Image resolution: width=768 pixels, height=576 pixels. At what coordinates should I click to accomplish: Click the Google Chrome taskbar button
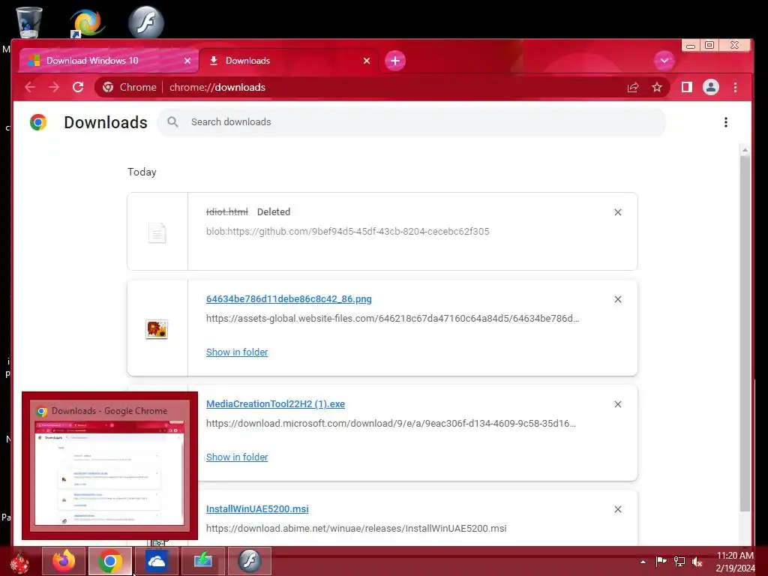[x=110, y=561]
